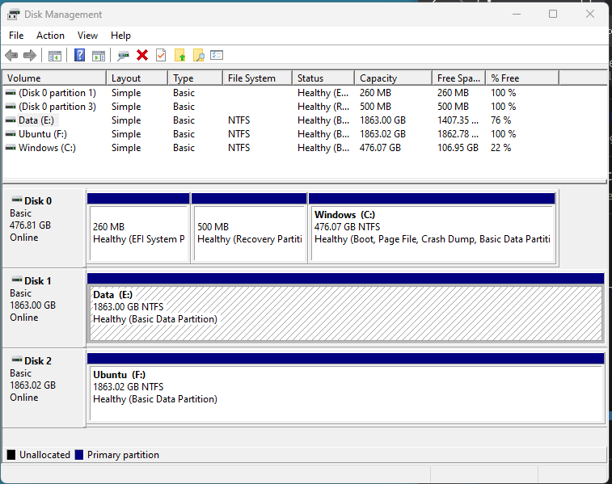Click drive icon beside Data (E:) in list
612x484 pixels.
click(x=11, y=120)
